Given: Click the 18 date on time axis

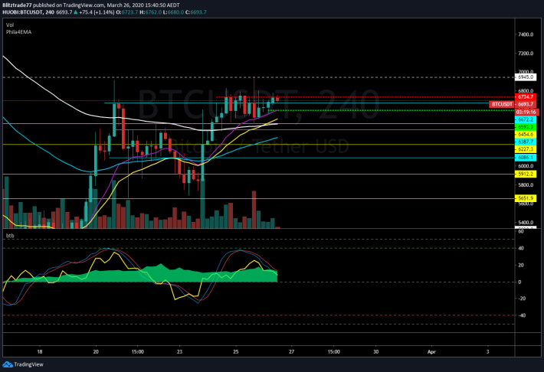Looking at the screenshot, I should pyautogui.click(x=40, y=351).
